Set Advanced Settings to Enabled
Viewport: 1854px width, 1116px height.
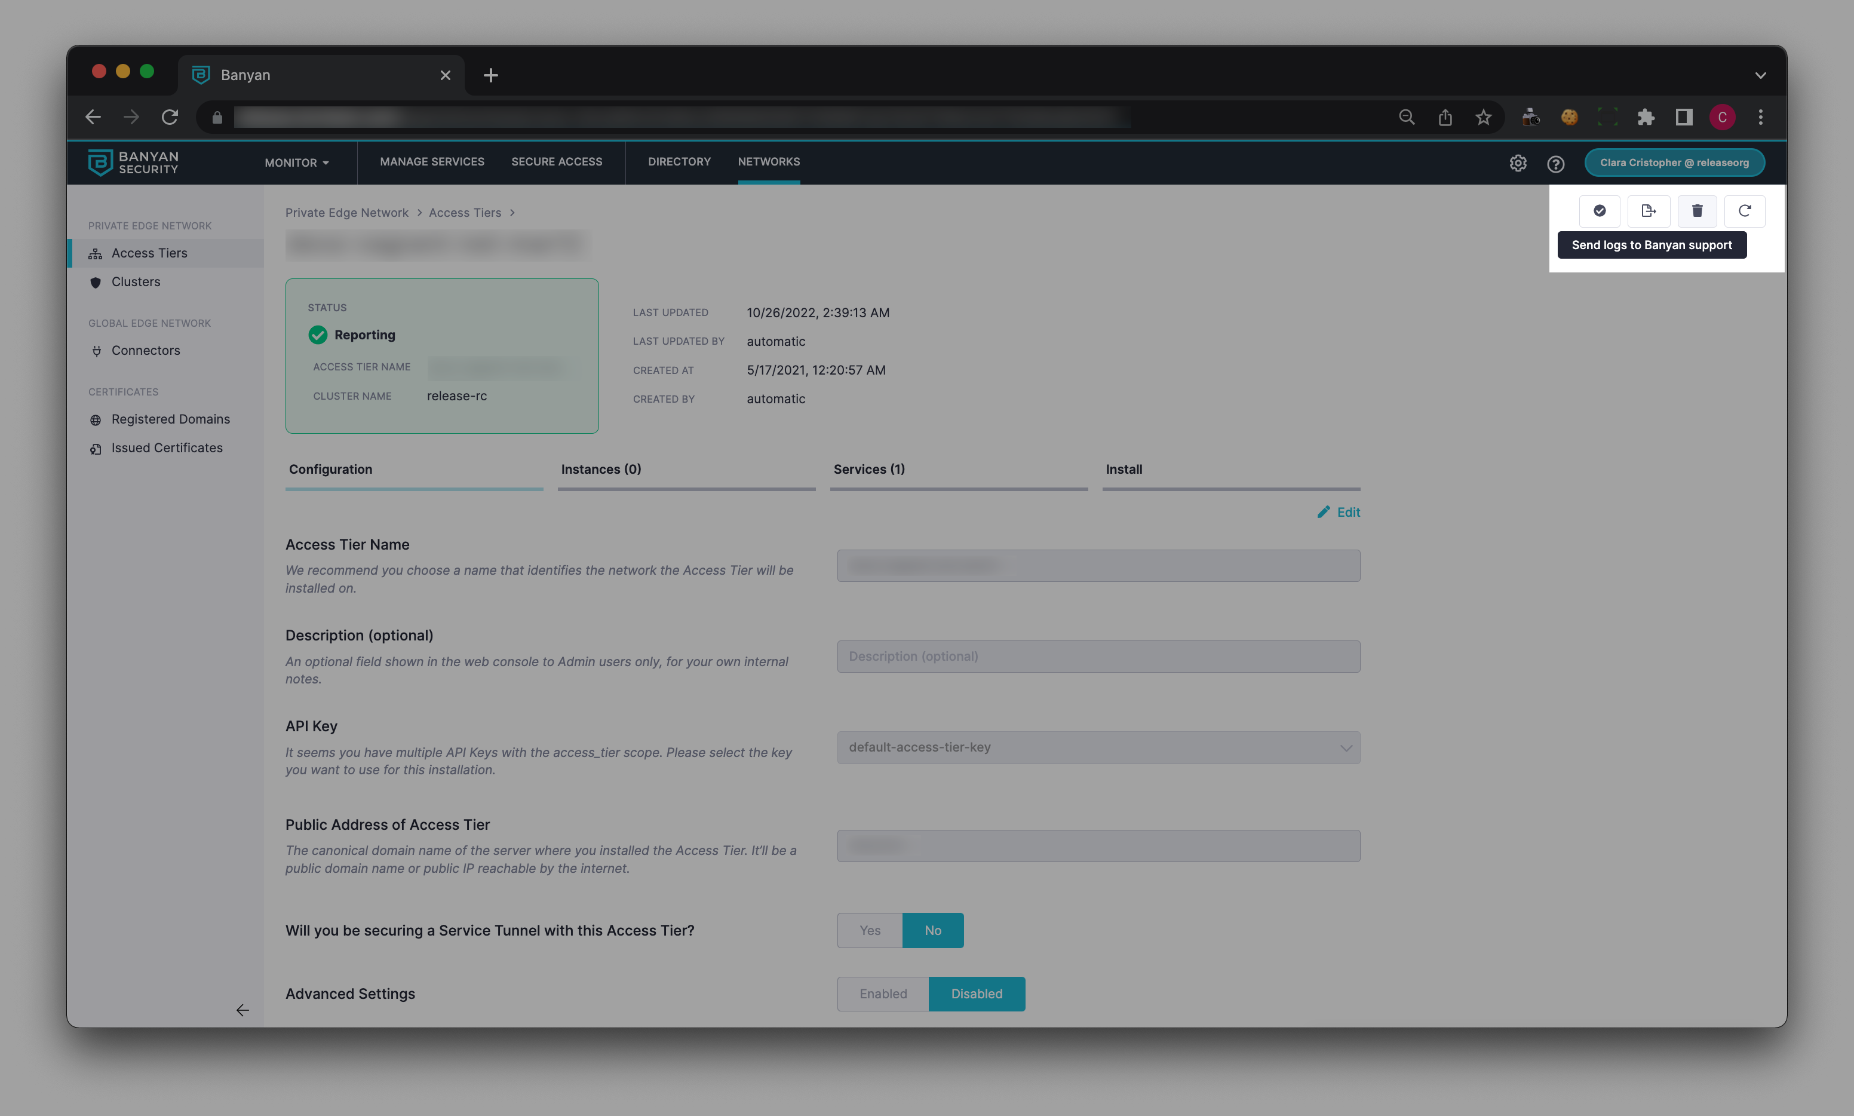click(x=883, y=994)
